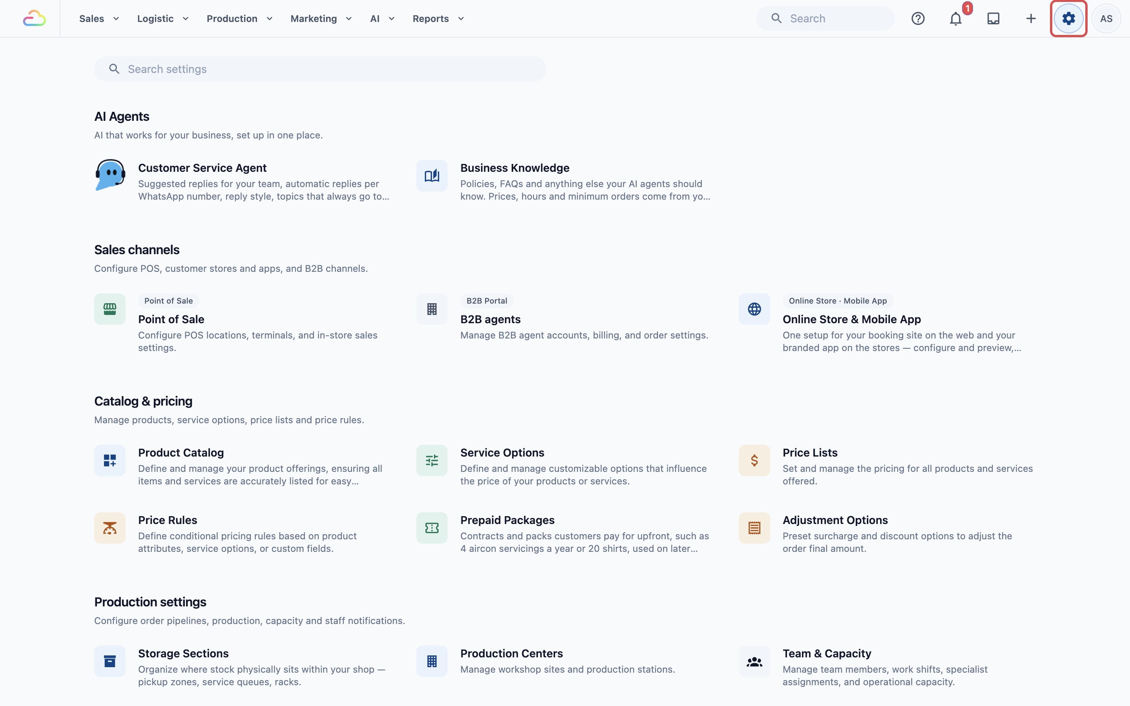Expand the Reports menu
Image resolution: width=1130 pixels, height=706 pixels.
tap(438, 19)
